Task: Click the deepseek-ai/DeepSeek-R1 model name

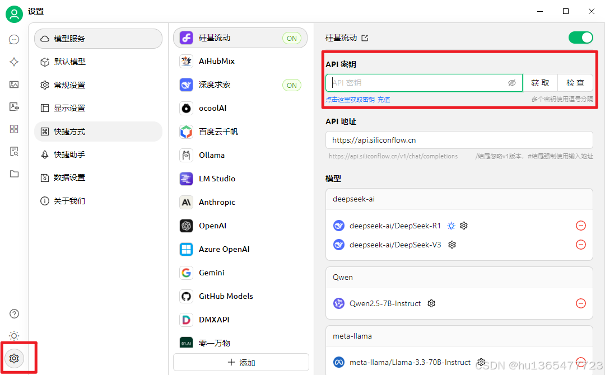Action: [x=395, y=226]
